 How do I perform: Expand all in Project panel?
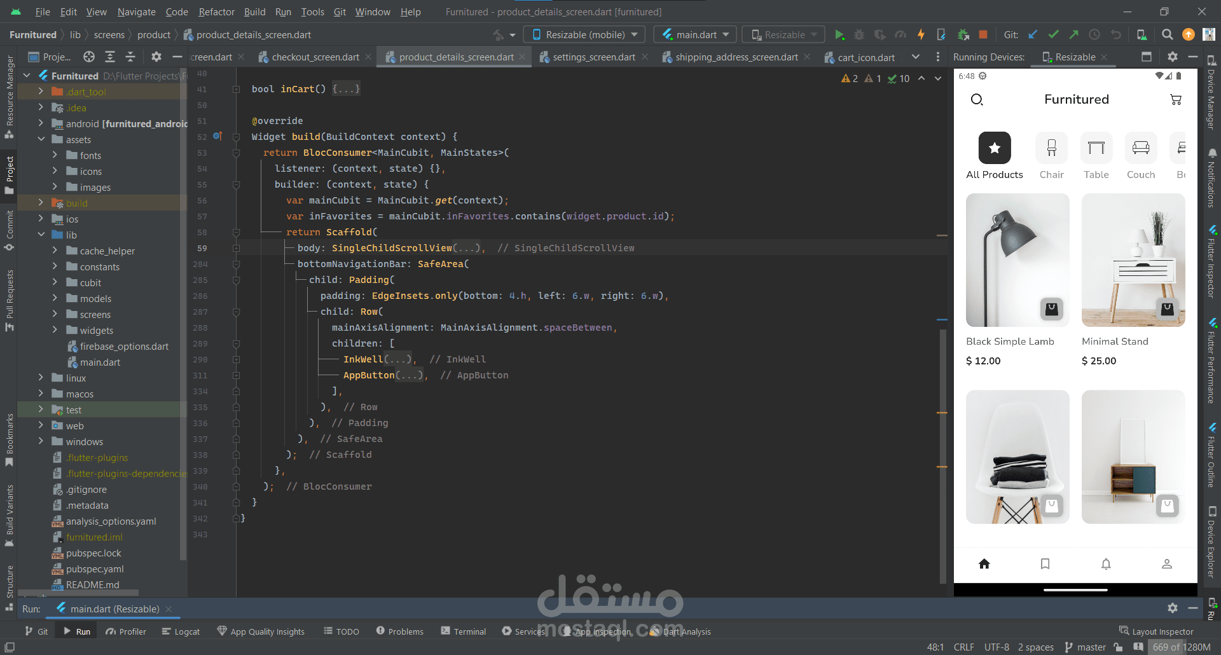(x=110, y=57)
